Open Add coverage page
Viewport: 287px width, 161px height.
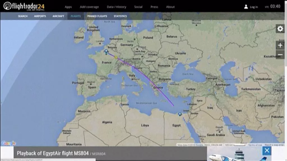(x=89, y=7)
